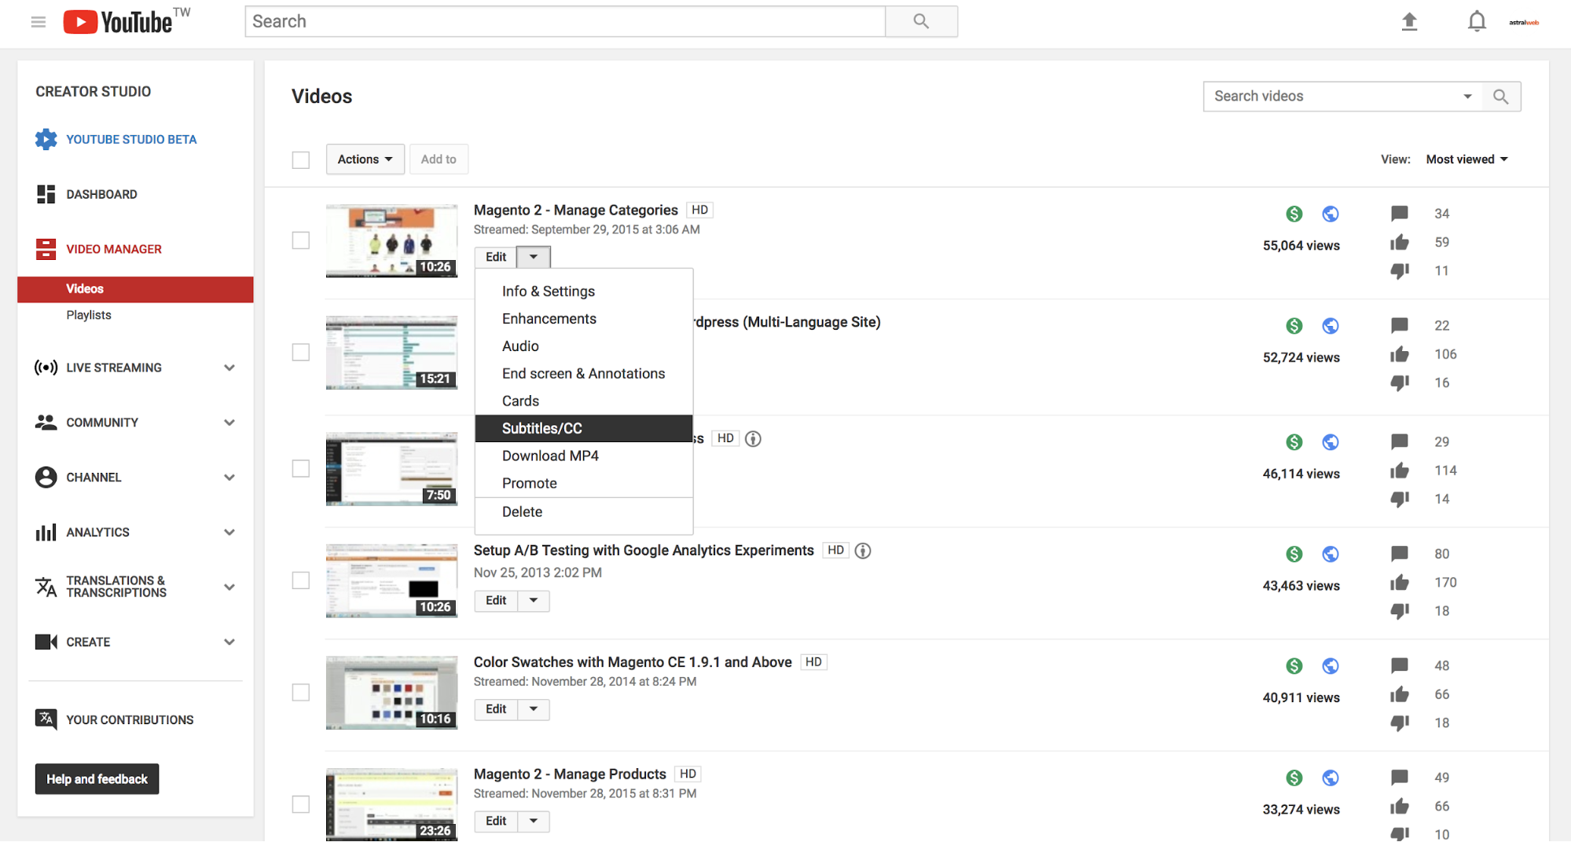Click Translations & Transcriptions icon
The image size is (1571, 842).
(46, 587)
